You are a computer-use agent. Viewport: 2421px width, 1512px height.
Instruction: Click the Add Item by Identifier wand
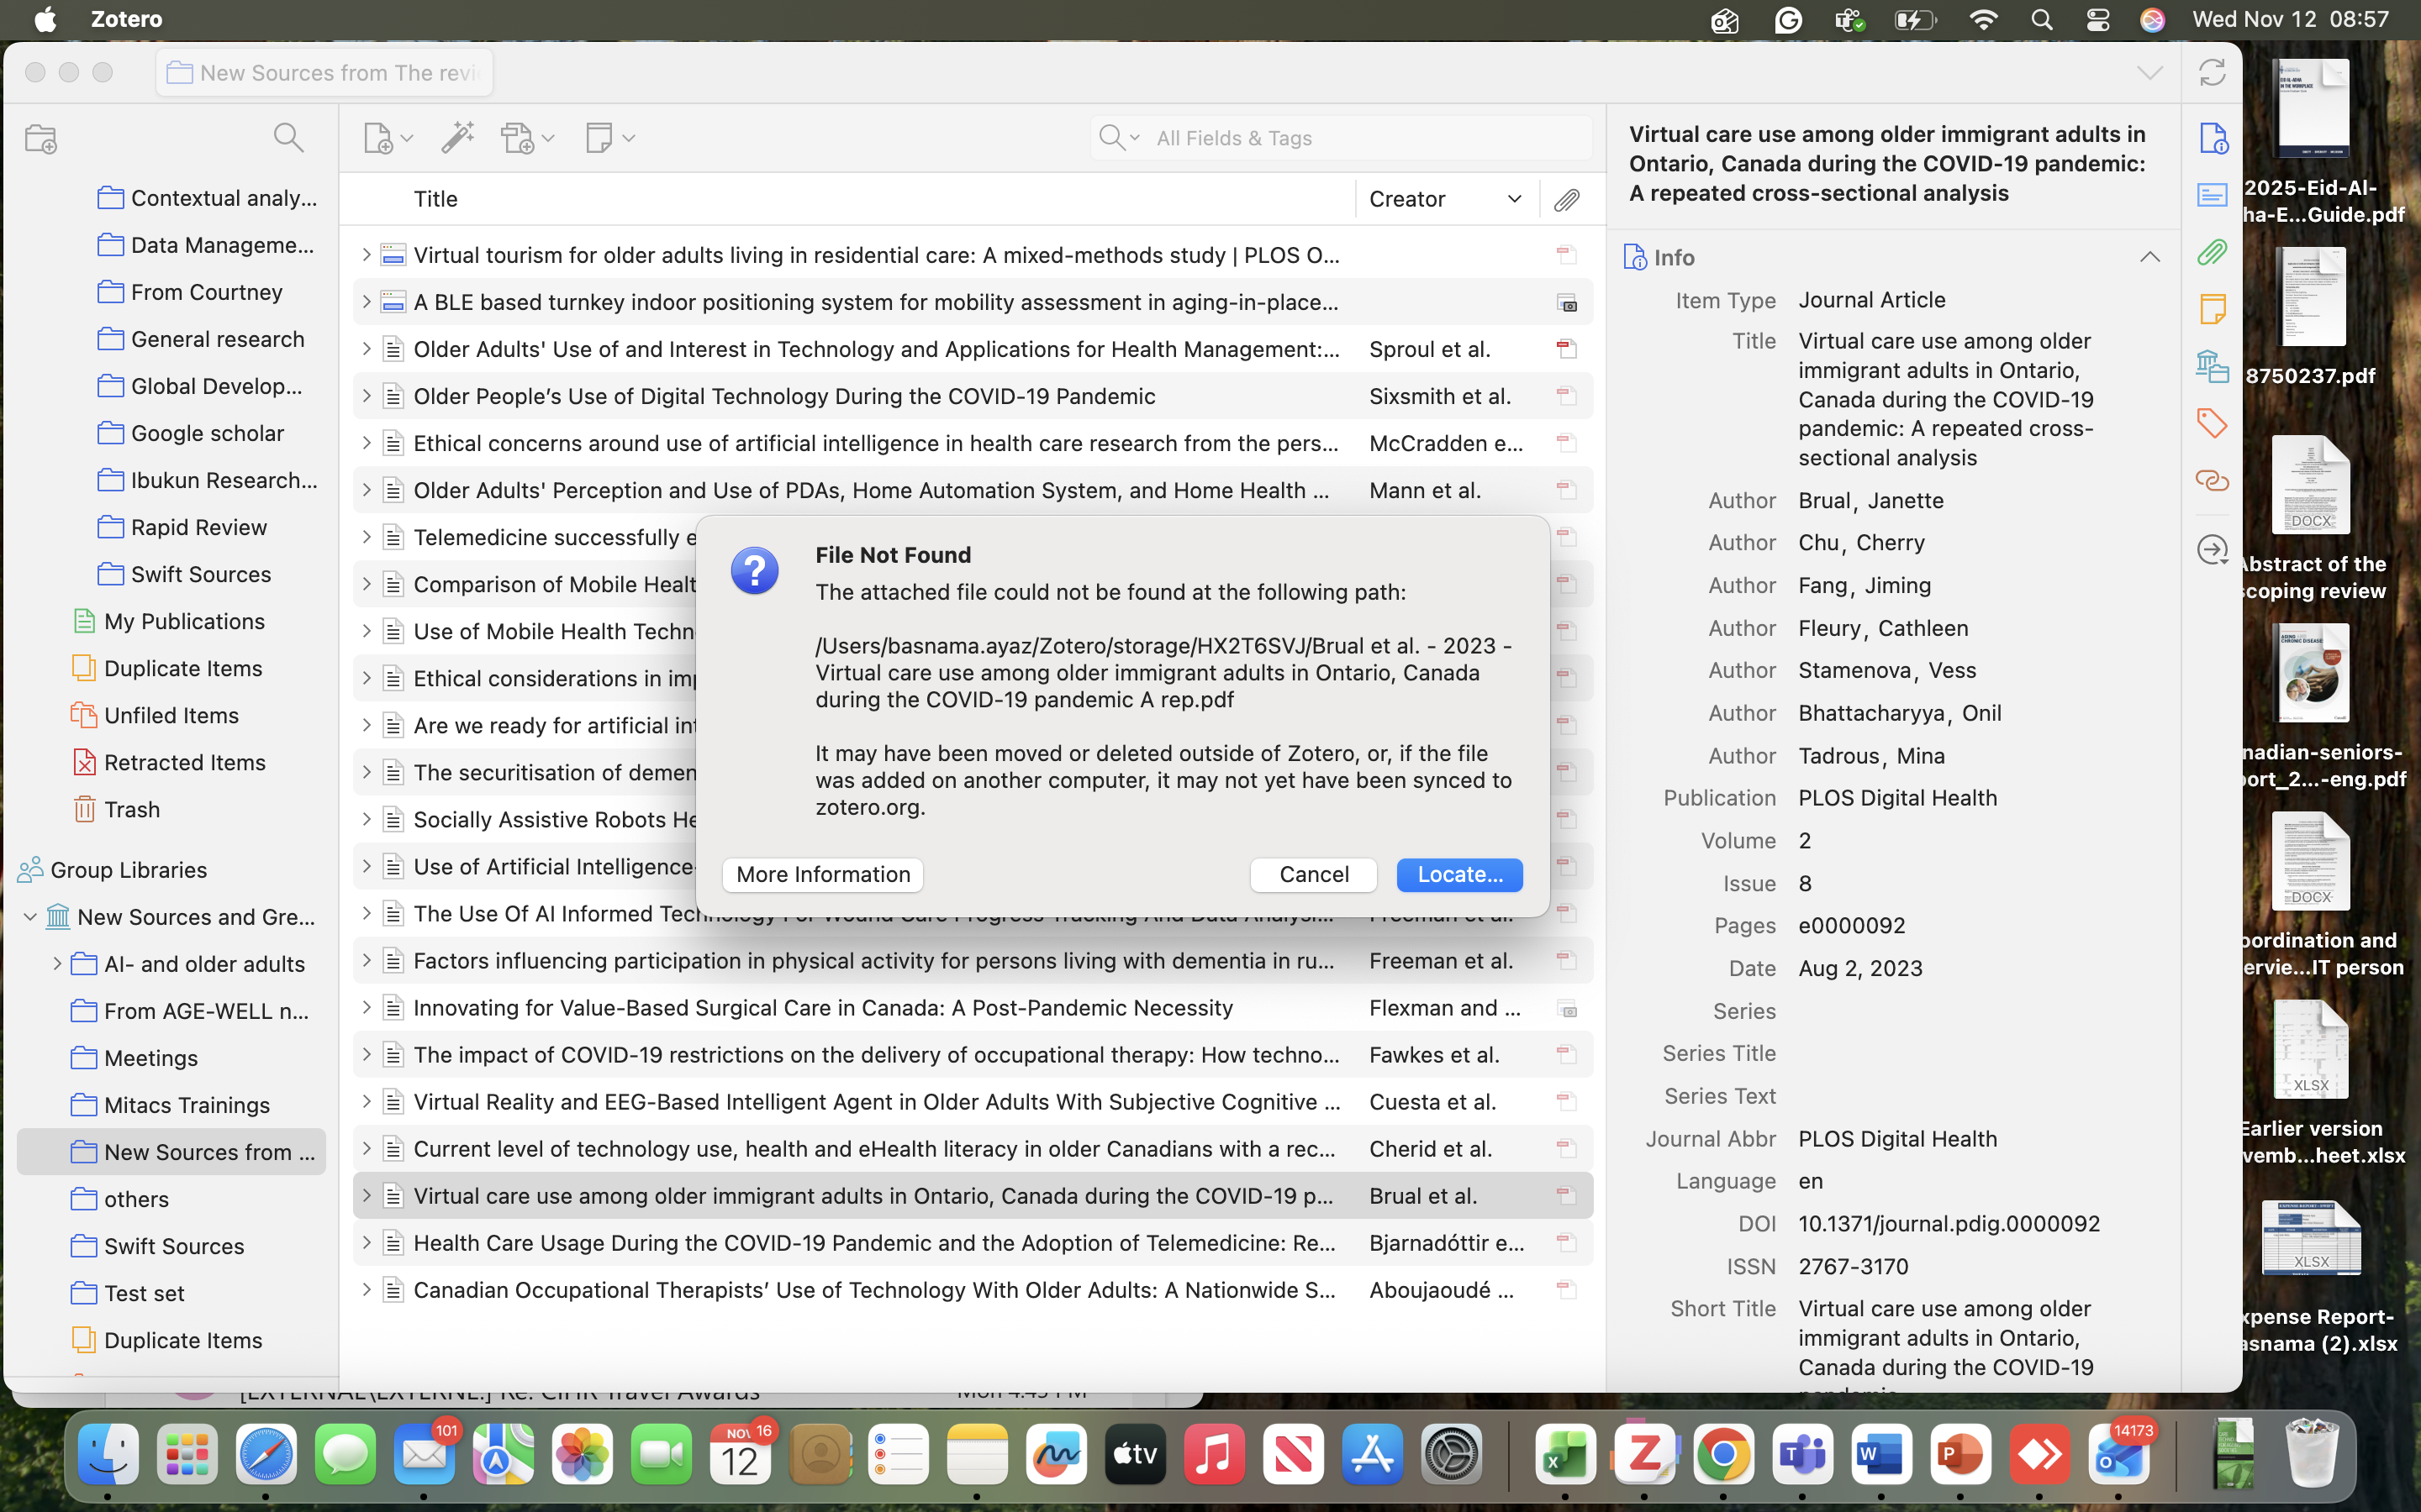(x=457, y=138)
